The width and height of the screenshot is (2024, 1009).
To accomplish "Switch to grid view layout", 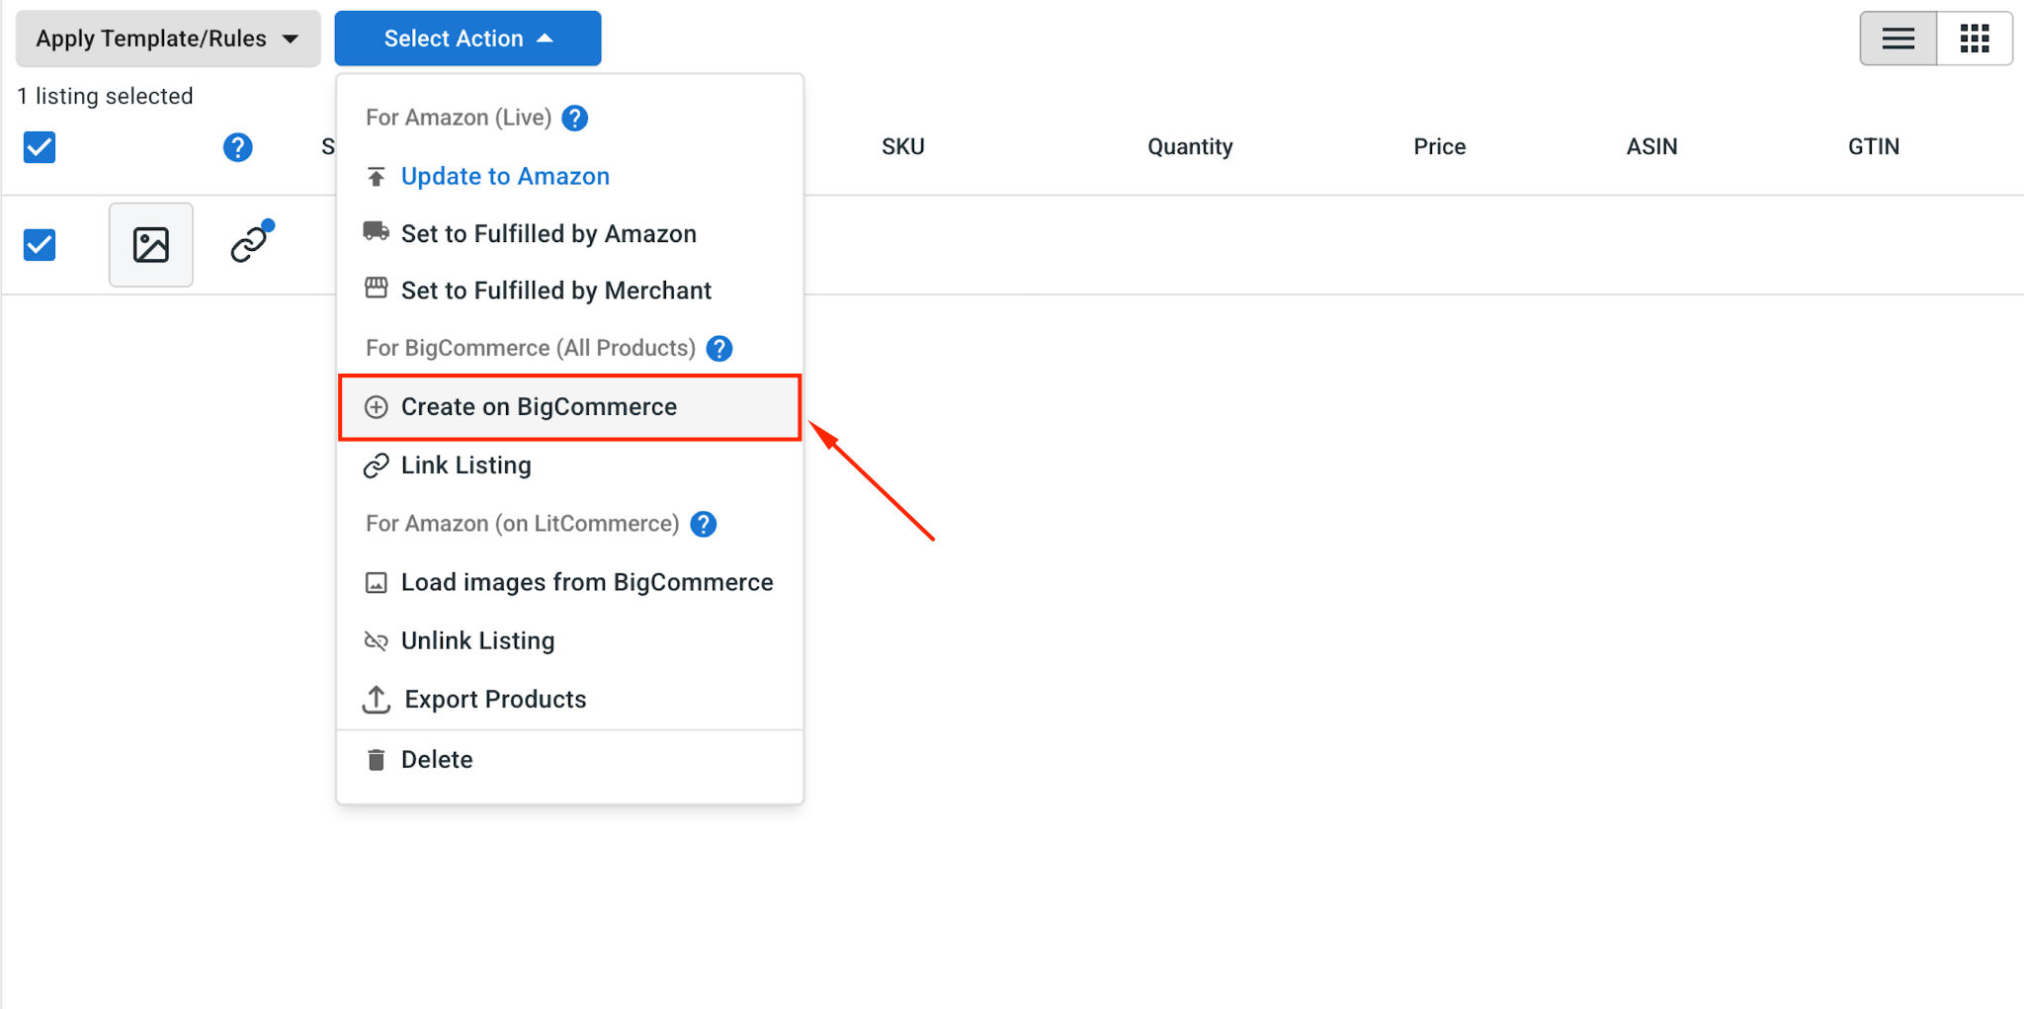I will tap(1975, 39).
